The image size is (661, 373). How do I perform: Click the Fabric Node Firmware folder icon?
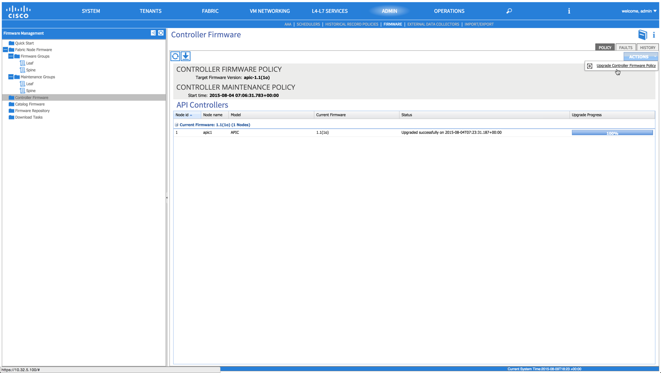pyautogui.click(x=11, y=50)
